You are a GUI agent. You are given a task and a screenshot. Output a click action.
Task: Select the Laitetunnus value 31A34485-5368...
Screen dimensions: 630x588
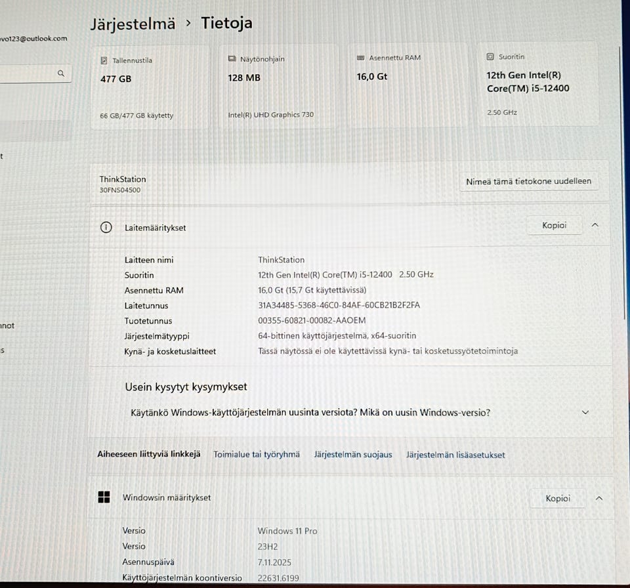pos(339,305)
